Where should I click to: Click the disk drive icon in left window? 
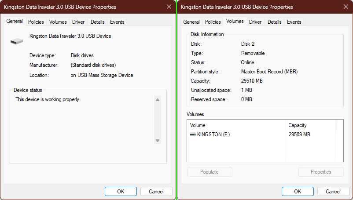pos(17,41)
